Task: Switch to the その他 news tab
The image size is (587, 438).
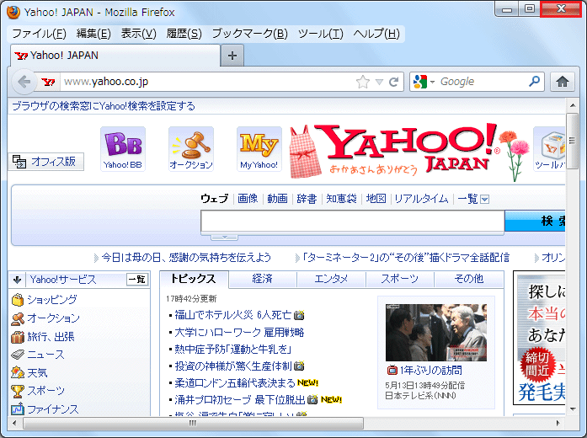Action: (468, 279)
